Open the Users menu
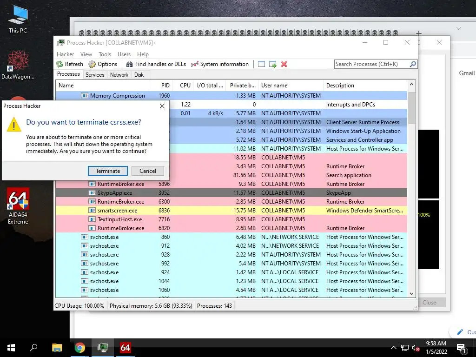 tap(124, 54)
